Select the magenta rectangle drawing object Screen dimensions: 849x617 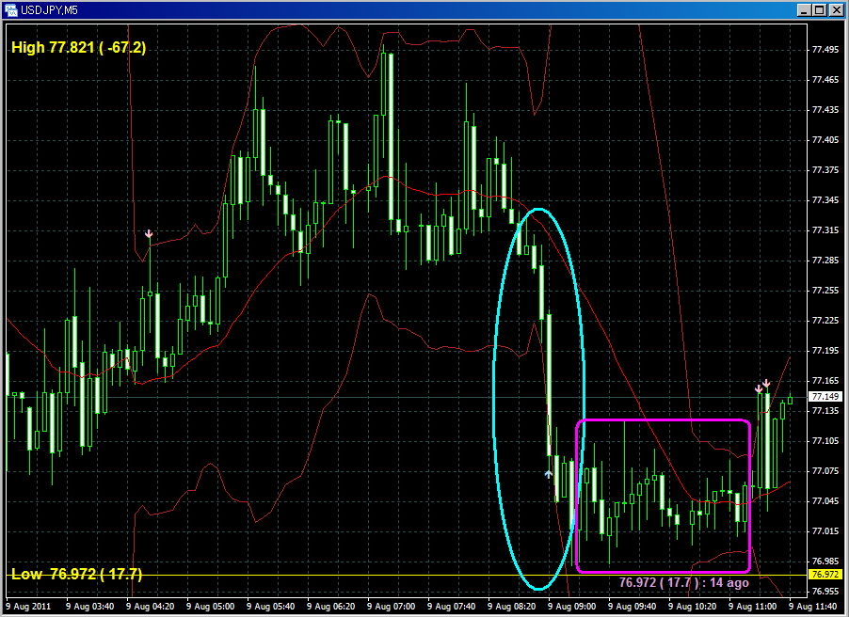tap(663, 420)
